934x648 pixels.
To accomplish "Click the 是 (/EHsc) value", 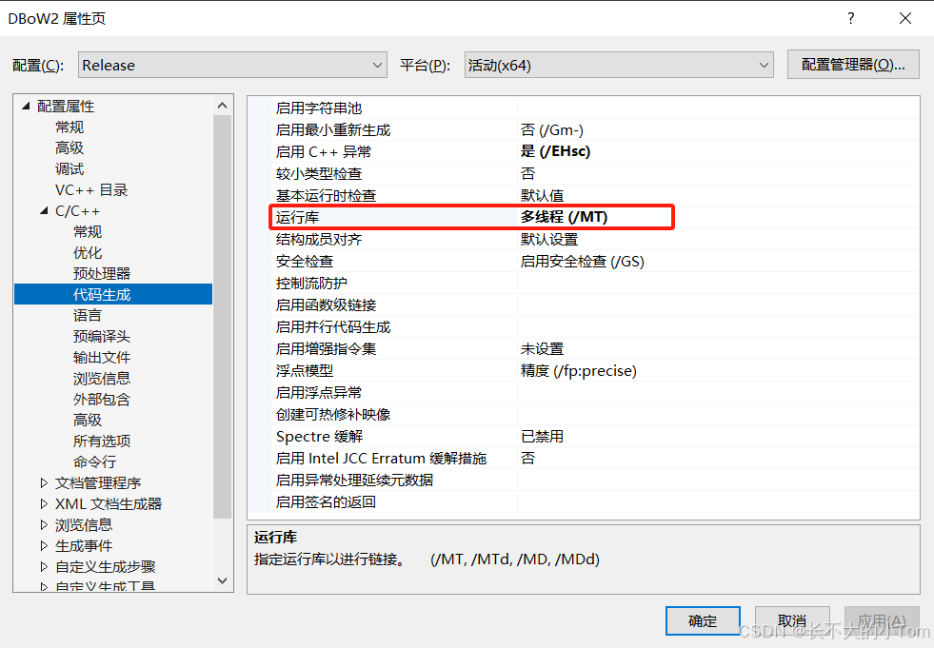I will tap(555, 151).
